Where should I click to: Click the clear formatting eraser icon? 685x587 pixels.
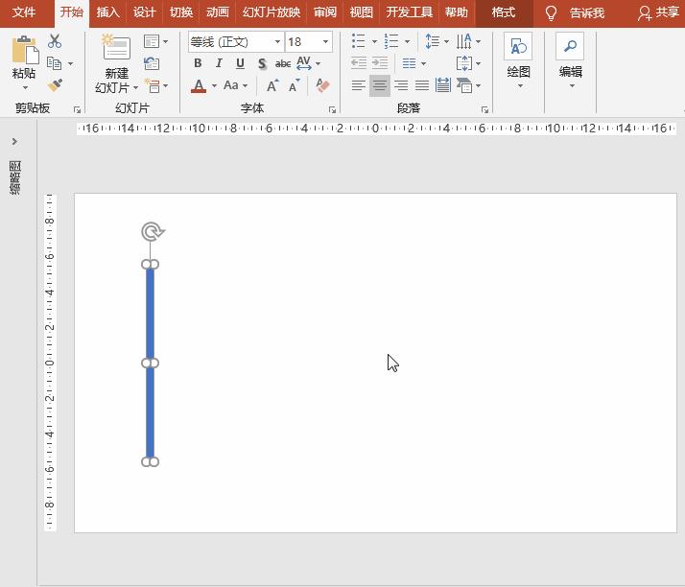point(322,86)
